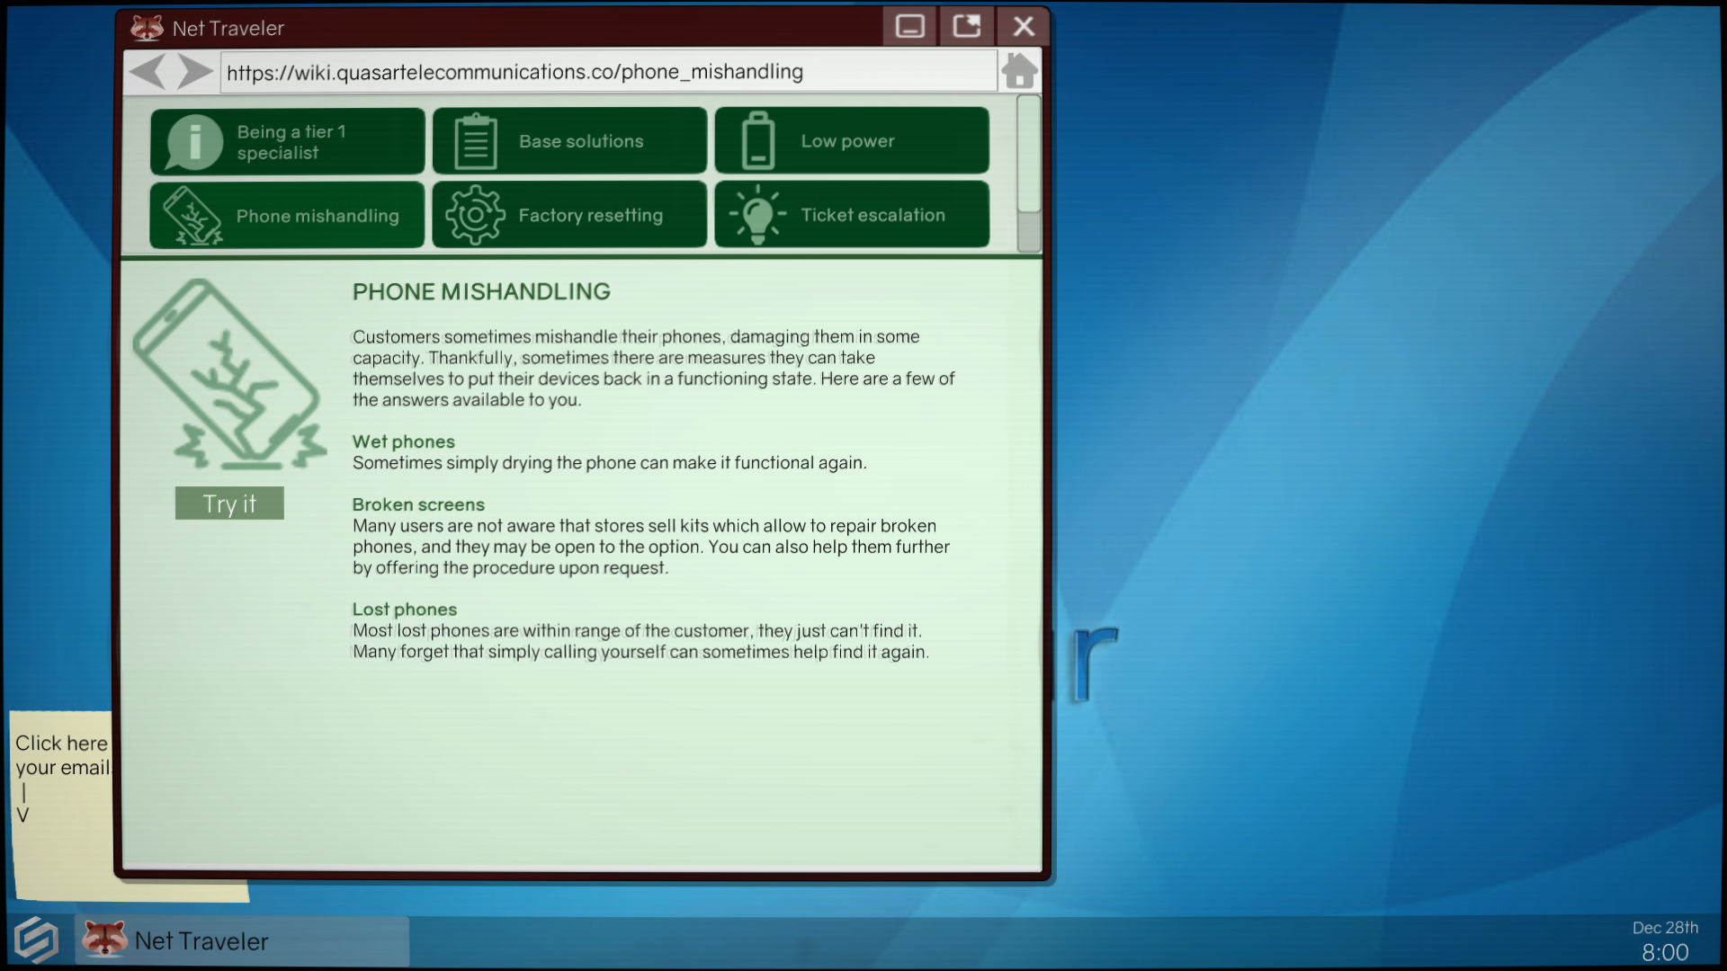Minimize the Net Traveler window

point(909,26)
